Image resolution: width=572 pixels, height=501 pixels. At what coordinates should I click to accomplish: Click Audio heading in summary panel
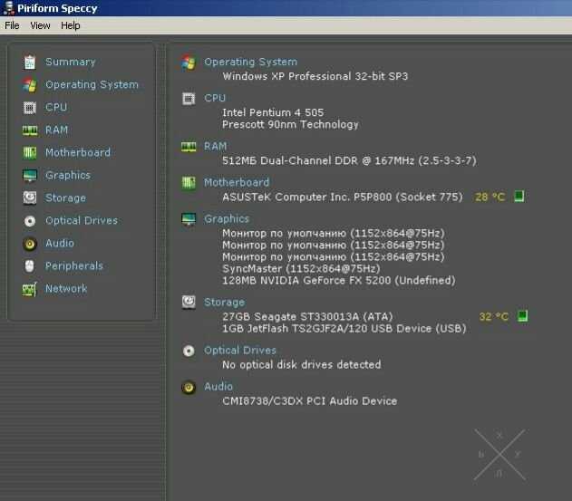coord(218,387)
